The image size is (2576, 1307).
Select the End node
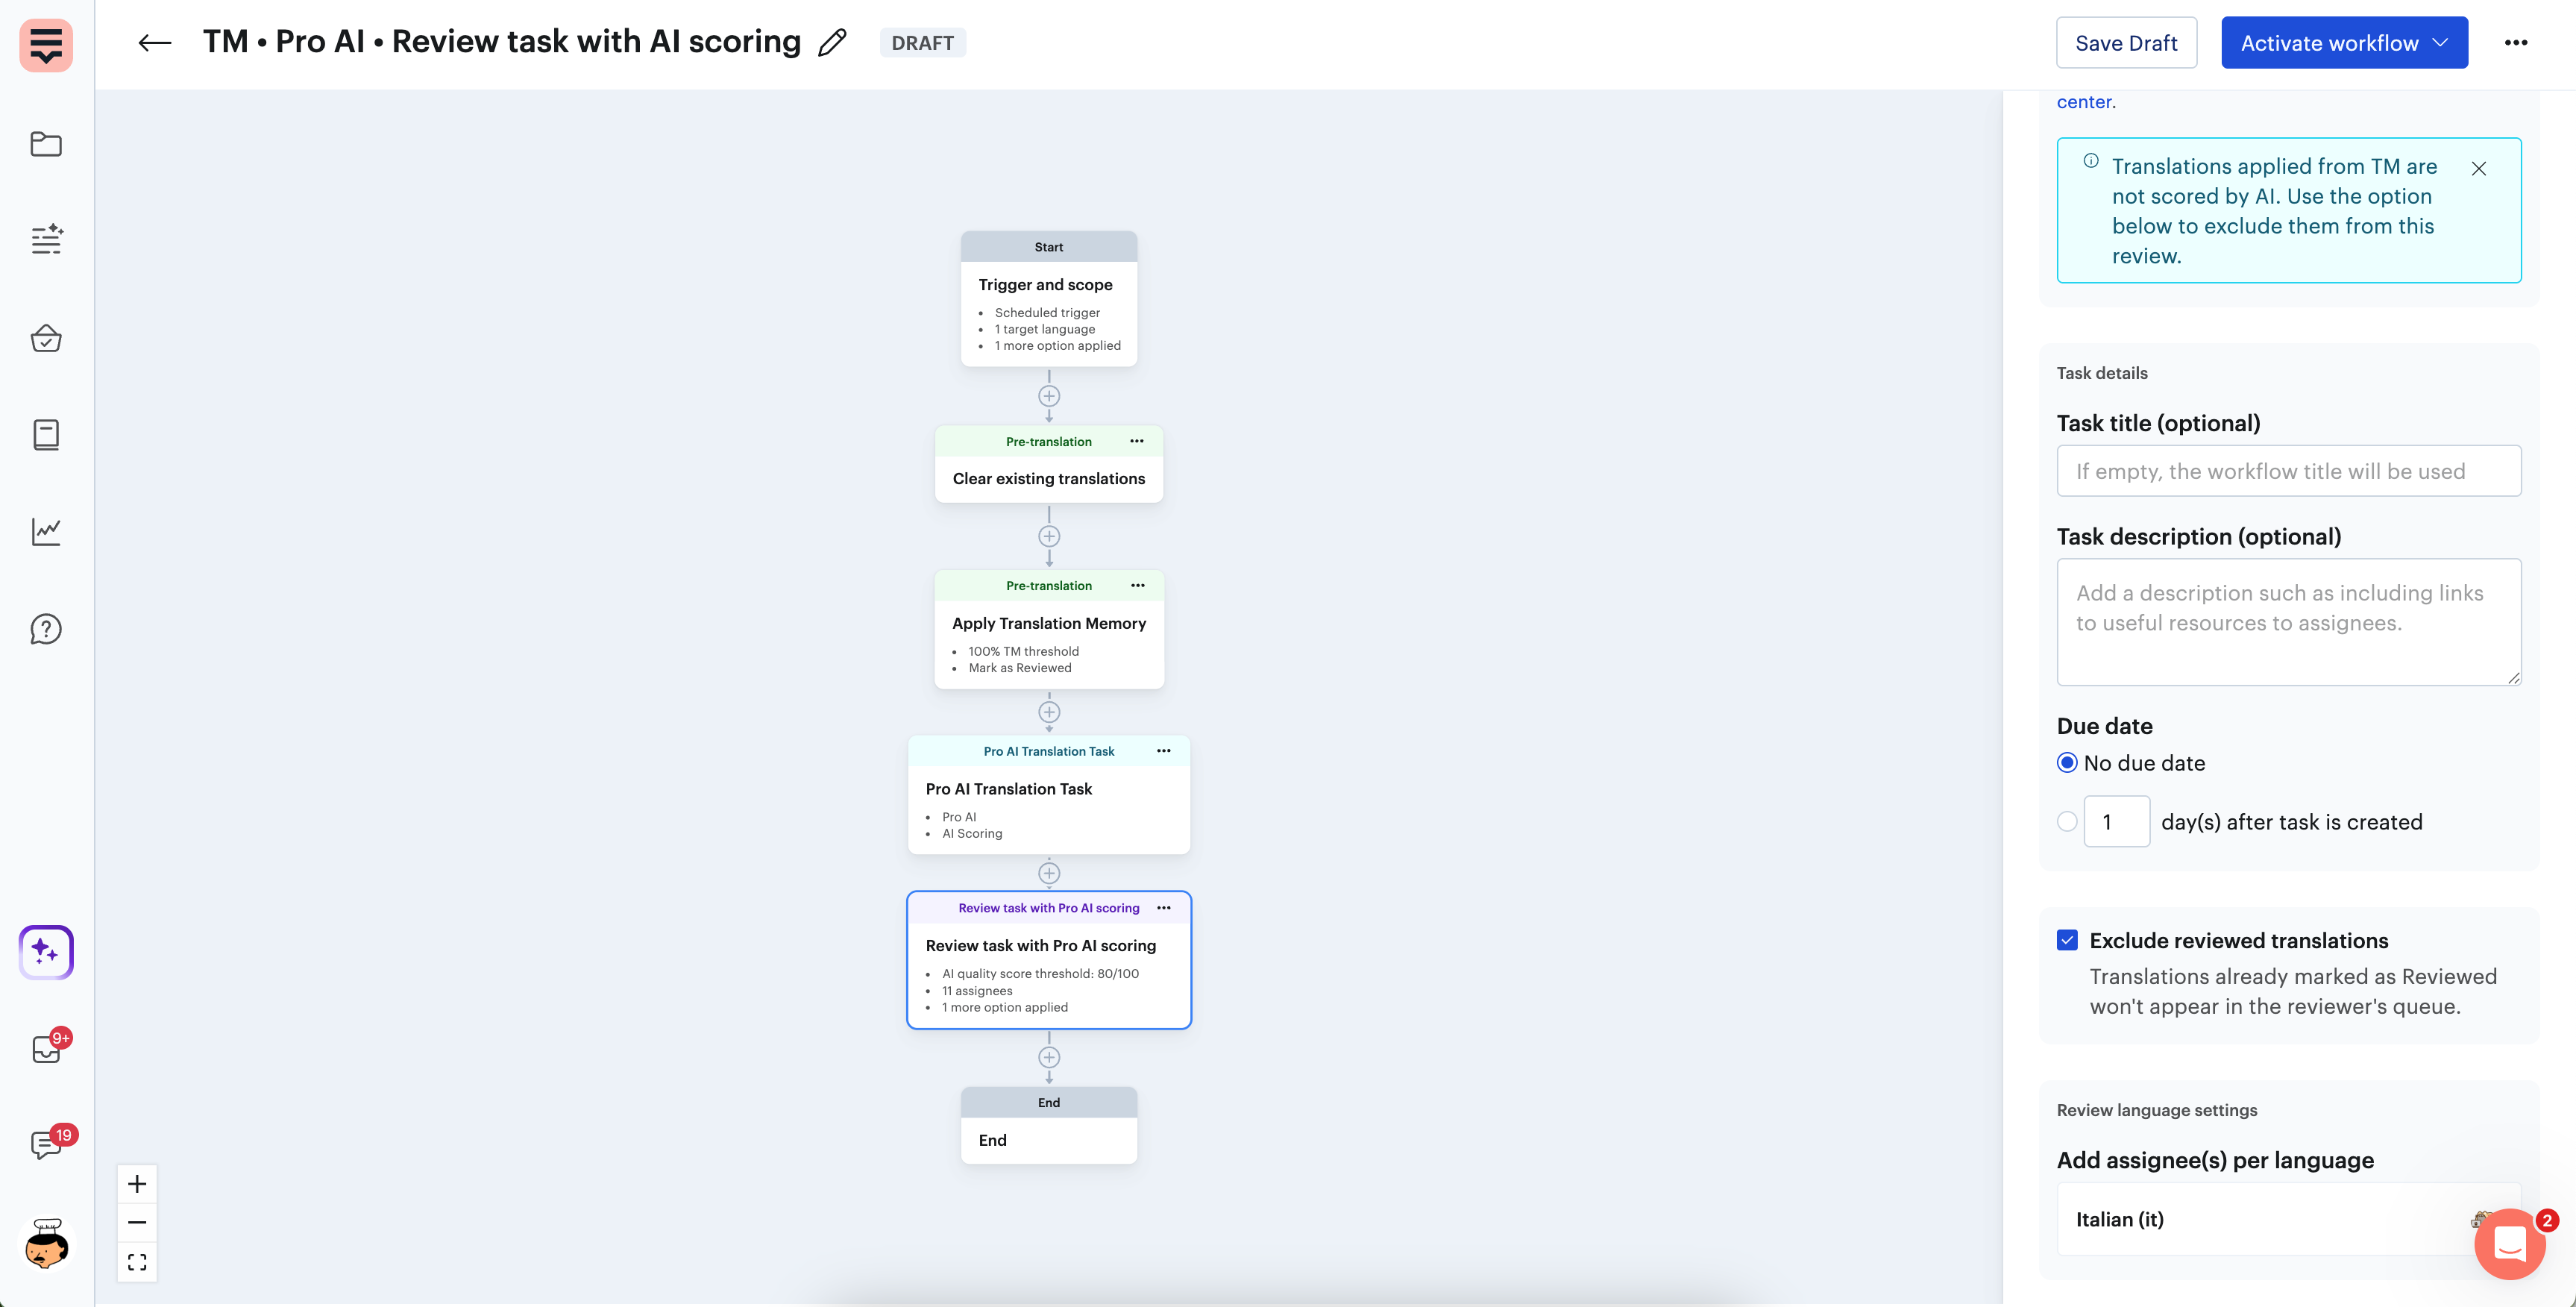(1049, 1126)
